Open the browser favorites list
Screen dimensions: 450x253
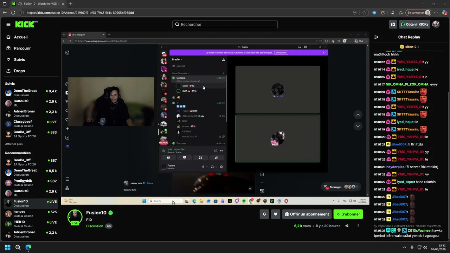(x=401, y=13)
